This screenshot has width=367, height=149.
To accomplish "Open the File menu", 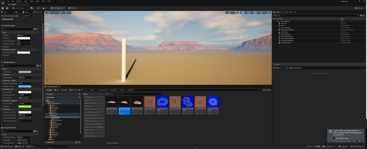I will tap(8, 1).
